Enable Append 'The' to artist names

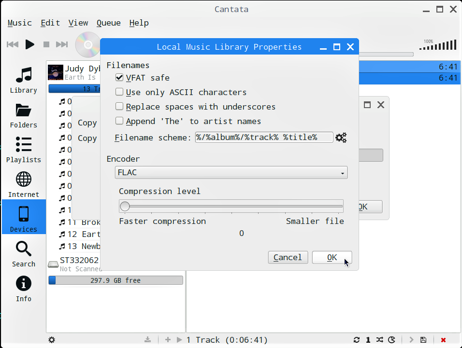click(x=119, y=121)
